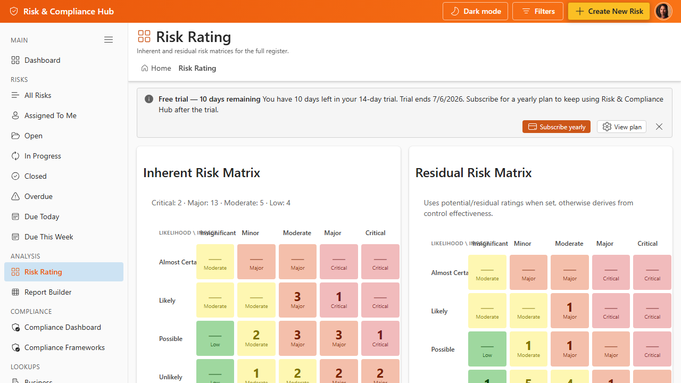This screenshot has height=383, width=681.
Task: Select residual Possible/Minor cell showing 1 Moderate
Action: coord(529,349)
